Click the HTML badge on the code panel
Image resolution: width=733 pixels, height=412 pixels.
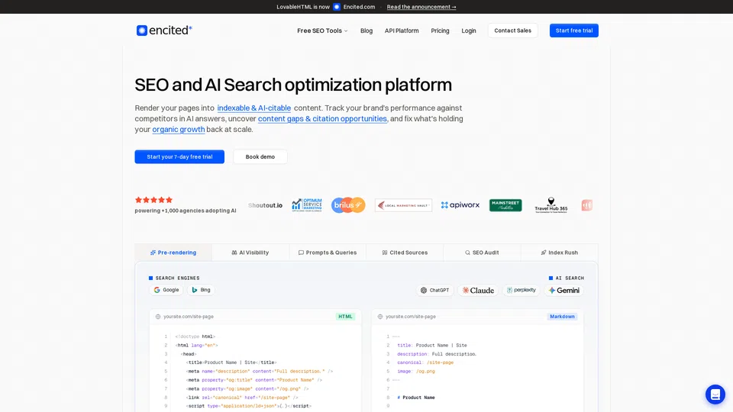345,317
